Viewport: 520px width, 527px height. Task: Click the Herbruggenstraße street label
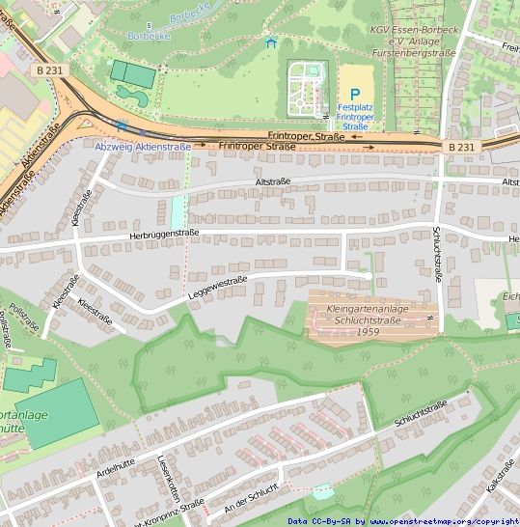(x=164, y=235)
